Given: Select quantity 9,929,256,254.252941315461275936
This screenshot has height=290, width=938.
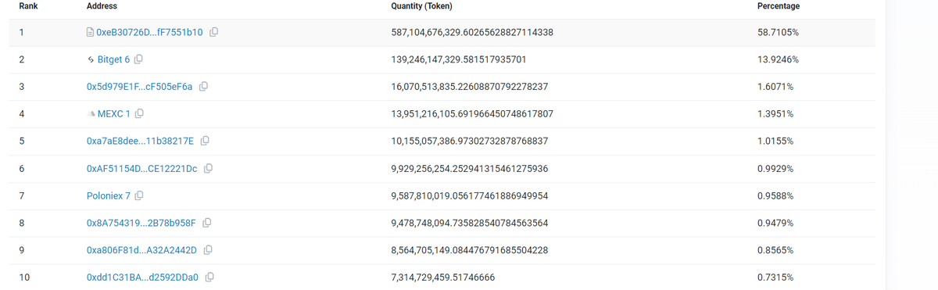Looking at the screenshot, I should click(469, 168).
